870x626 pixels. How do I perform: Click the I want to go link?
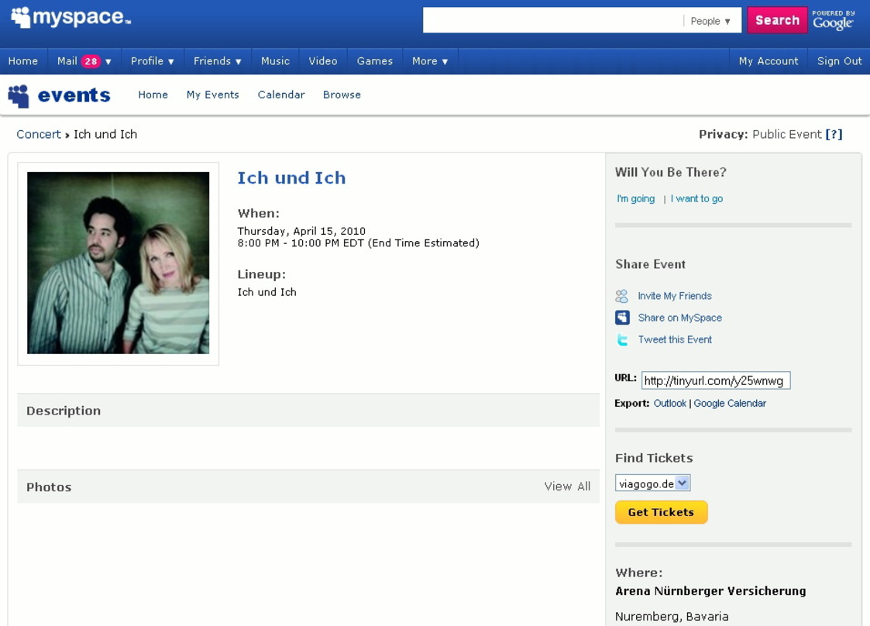tap(697, 198)
